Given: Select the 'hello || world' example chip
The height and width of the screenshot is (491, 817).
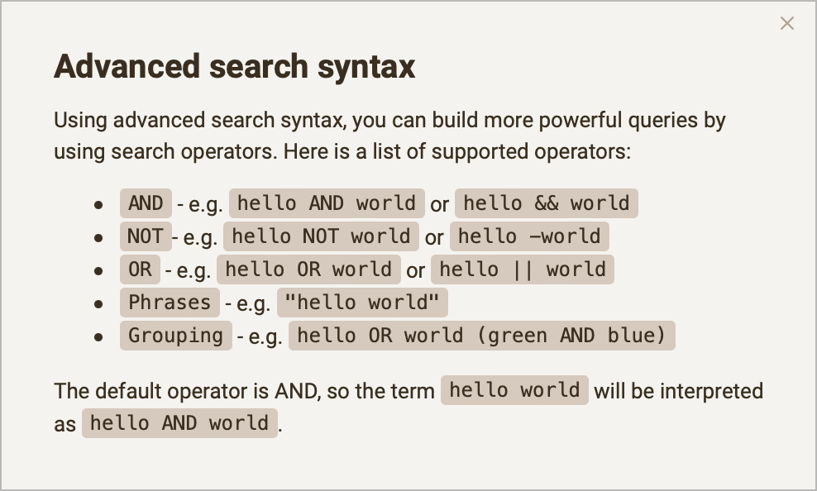Looking at the screenshot, I should pyautogui.click(x=523, y=269).
